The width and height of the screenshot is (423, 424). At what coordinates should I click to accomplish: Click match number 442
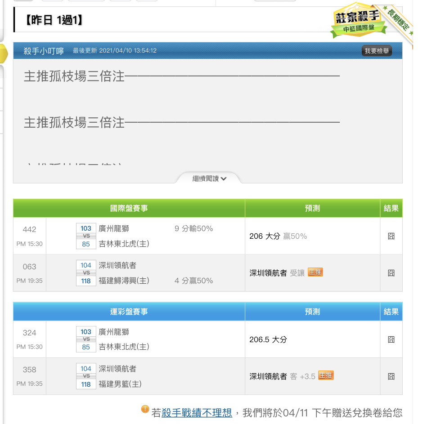click(30, 229)
